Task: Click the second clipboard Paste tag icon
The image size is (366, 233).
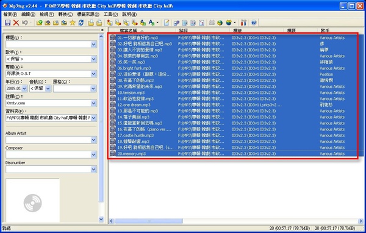Action: tap(99, 23)
